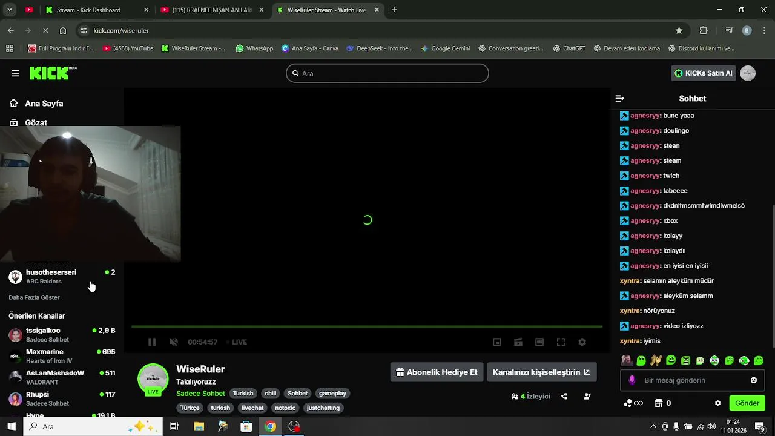The width and height of the screenshot is (775, 436).
Task: Open husotheserseri channel in sidebar
Action: pyautogui.click(x=62, y=277)
